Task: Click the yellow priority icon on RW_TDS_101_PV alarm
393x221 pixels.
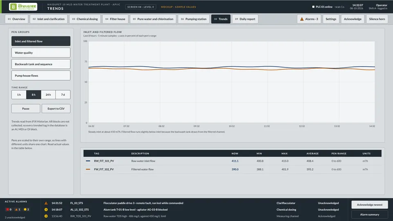Action: pos(46,216)
